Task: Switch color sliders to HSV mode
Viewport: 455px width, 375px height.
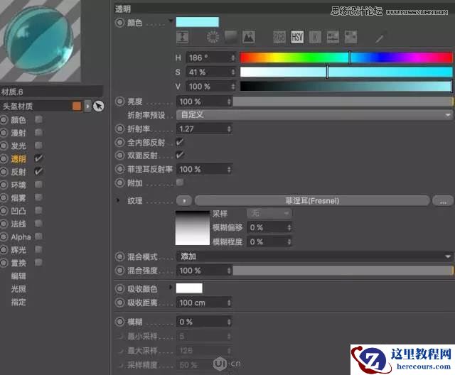Action: [297, 37]
